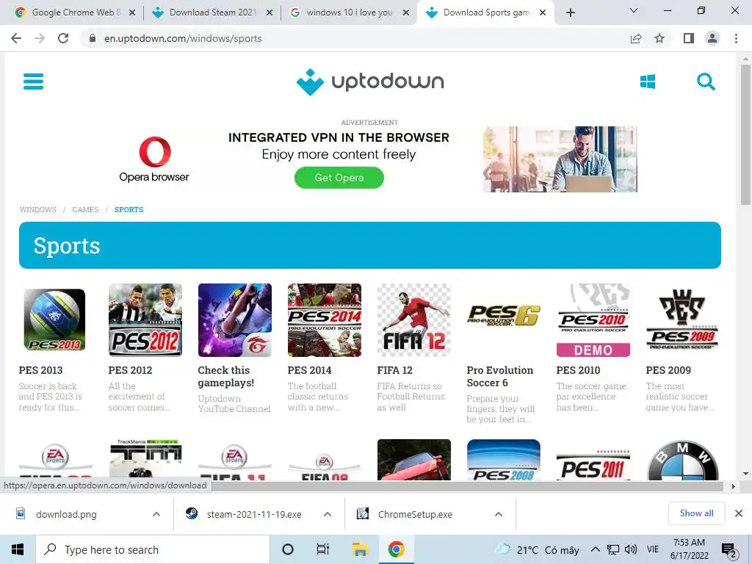Select the Windows platform icon

click(648, 82)
